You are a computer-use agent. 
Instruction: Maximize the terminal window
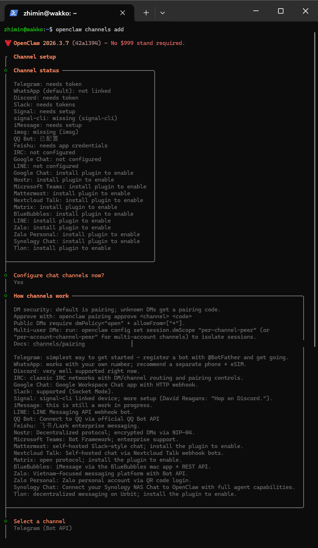[x=281, y=11]
